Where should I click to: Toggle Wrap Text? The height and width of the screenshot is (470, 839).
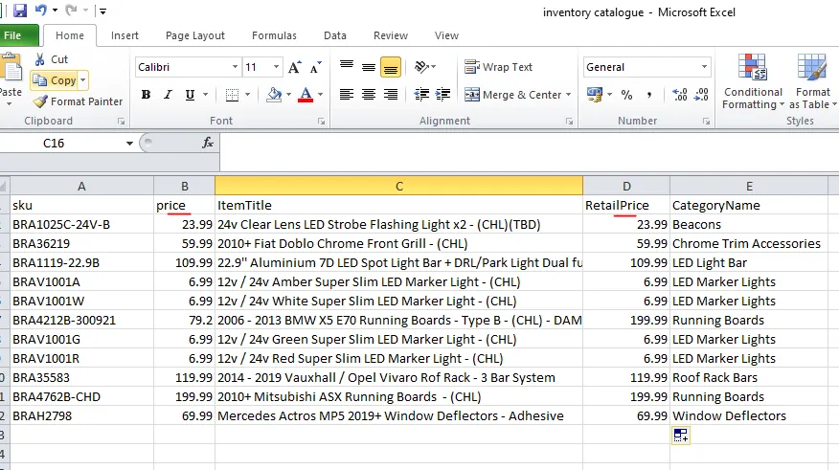click(x=499, y=67)
